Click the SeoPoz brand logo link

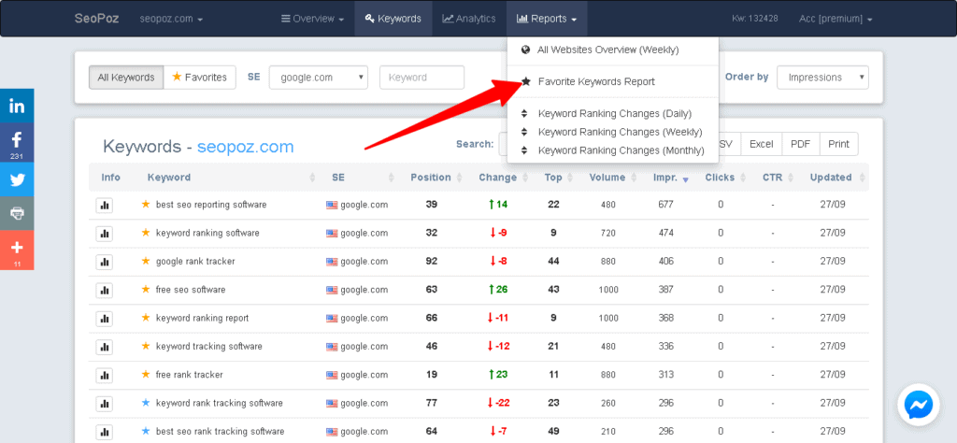pyautogui.click(x=96, y=19)
